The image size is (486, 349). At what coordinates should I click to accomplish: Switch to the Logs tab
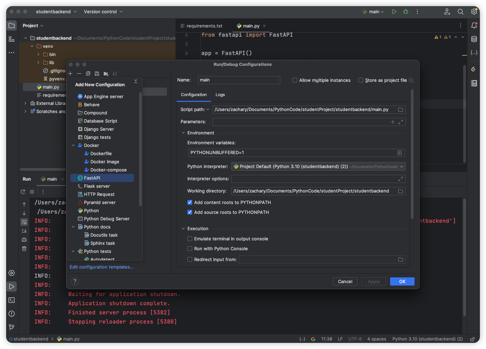point(220,95)
